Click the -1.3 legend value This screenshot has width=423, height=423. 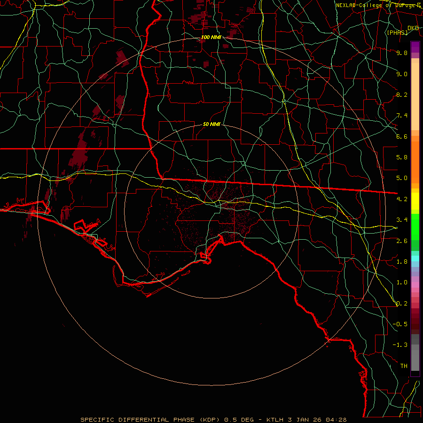tap(400, 345)
